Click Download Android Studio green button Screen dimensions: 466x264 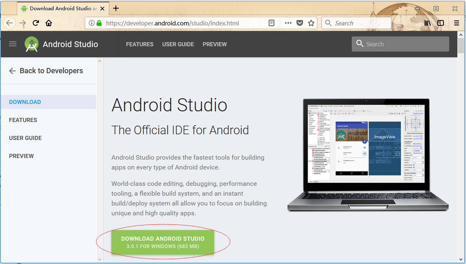pos(163,242)
